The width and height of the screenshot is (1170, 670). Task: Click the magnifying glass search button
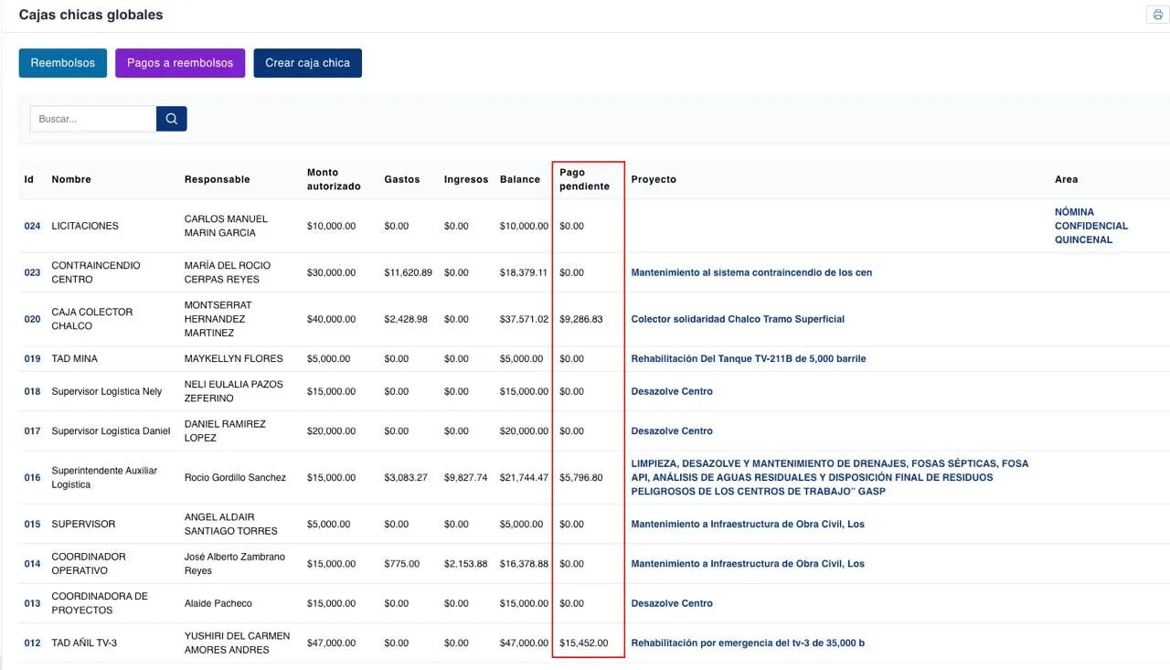coord(171,119)
